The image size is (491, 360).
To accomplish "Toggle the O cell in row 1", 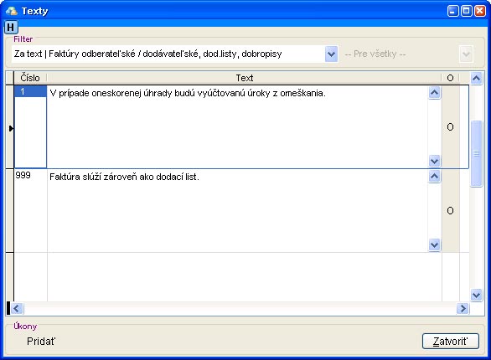I will 450,127.
